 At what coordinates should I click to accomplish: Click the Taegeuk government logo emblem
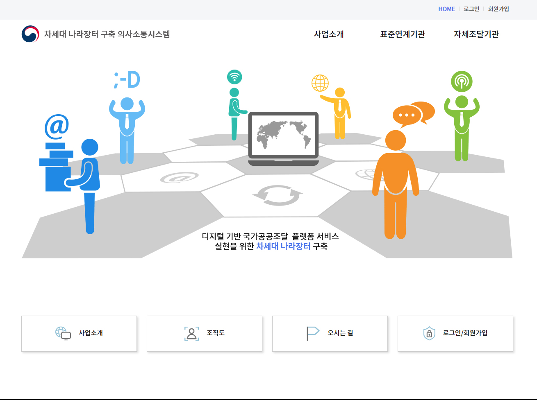coord(30,34)
